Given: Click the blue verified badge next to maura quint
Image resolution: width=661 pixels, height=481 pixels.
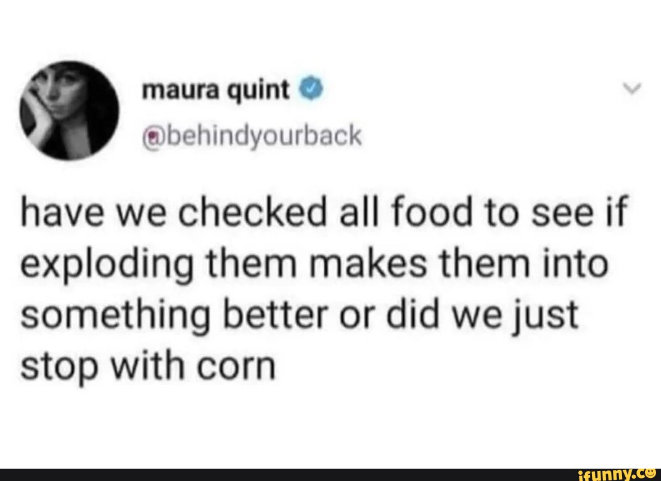Looking at the screenshot, I should point(312,88).
